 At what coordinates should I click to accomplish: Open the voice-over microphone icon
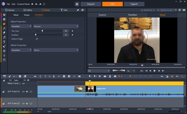[x=54, y=76]
